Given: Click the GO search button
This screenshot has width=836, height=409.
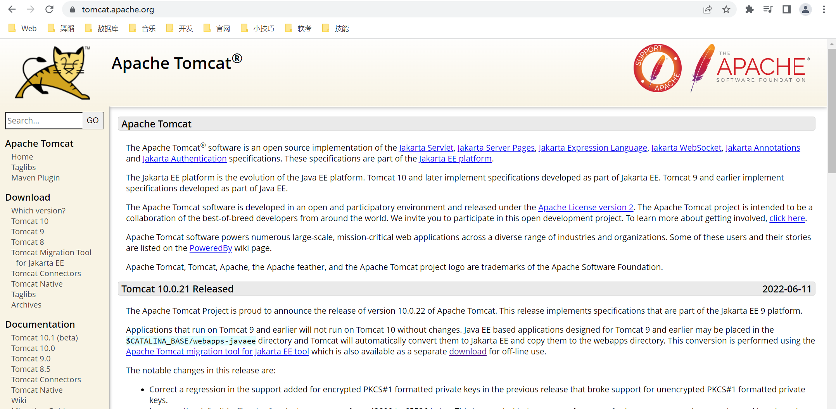Looking at the screenshot, I should tap(93, 120).
